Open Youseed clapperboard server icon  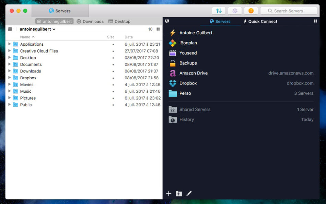173,53
